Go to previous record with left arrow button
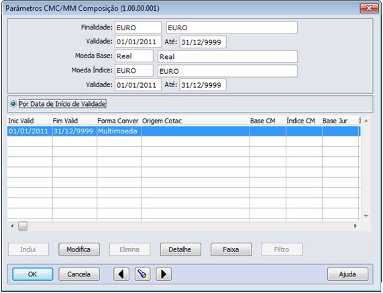 tap(121, 274)
